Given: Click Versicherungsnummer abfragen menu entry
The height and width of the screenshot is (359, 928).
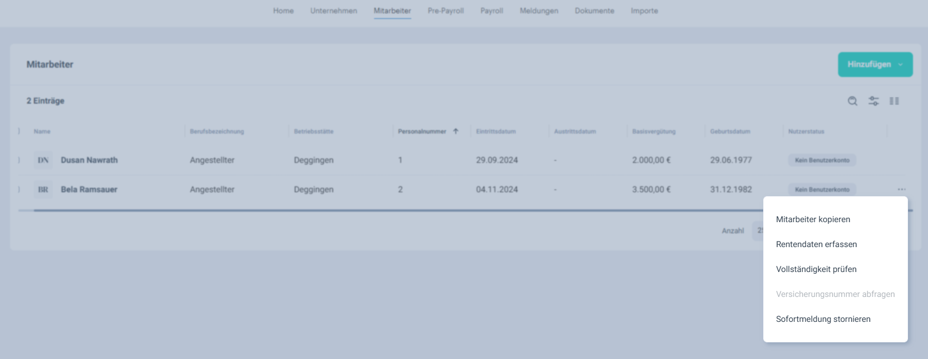Looking at the screenshot, I should [835, 294].
